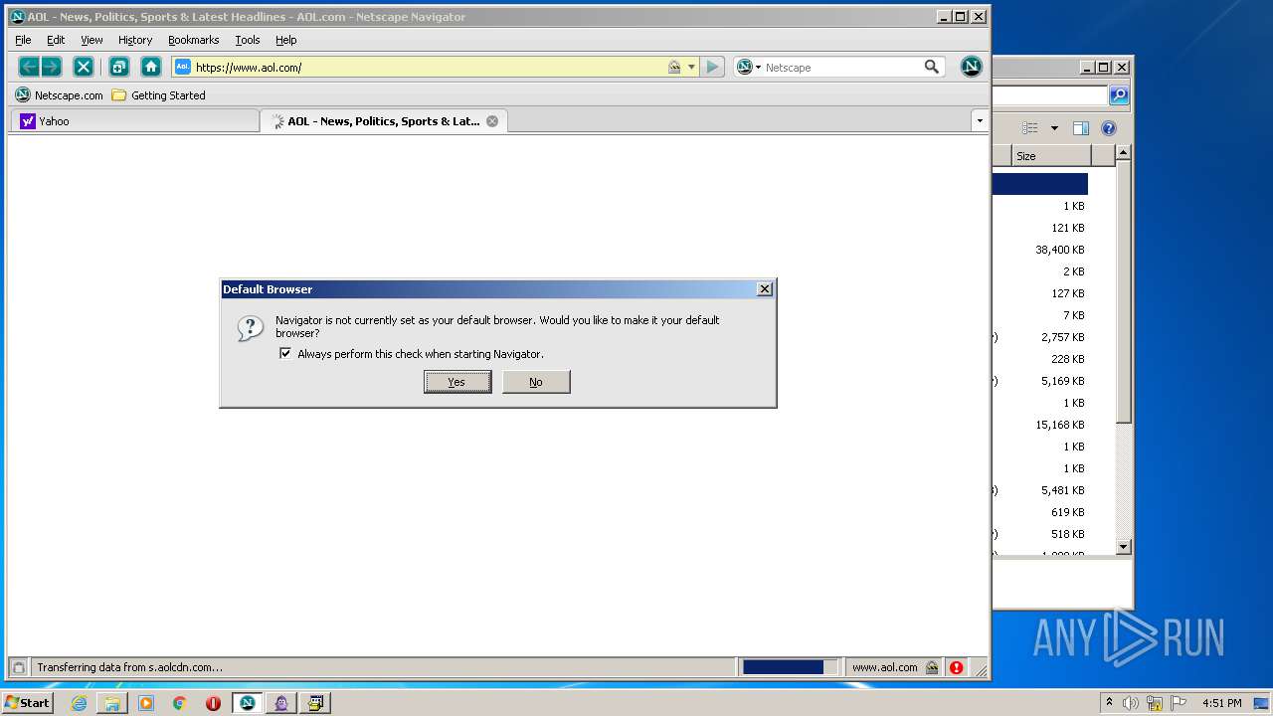Open Windows Explorer from the taskbar

coord(112,703)
